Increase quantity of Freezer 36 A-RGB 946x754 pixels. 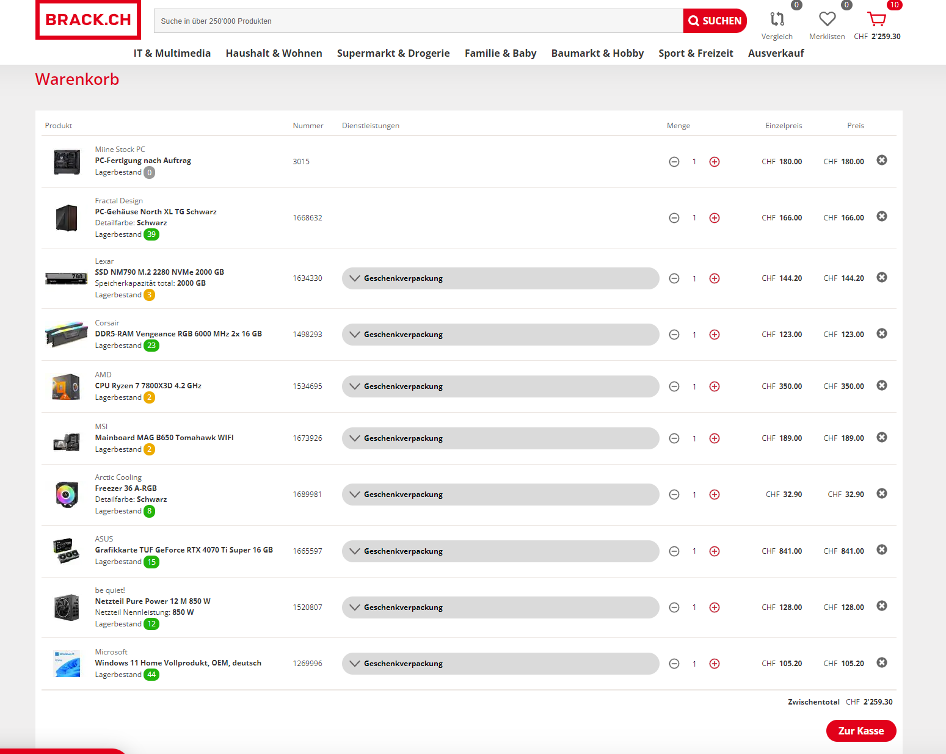(x=715, y=495)
